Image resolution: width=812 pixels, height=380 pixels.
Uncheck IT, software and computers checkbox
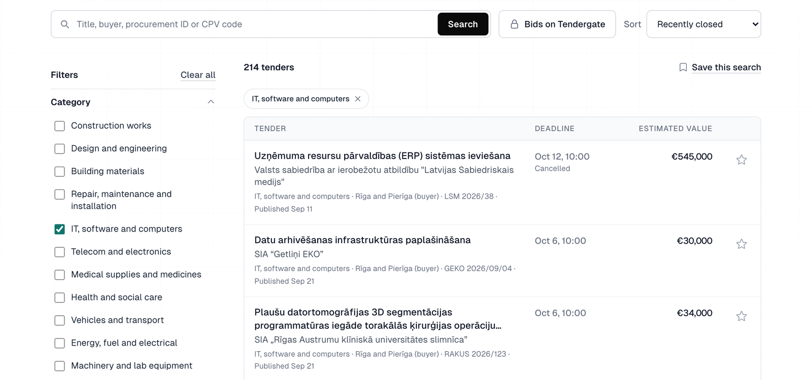point(60,230)
